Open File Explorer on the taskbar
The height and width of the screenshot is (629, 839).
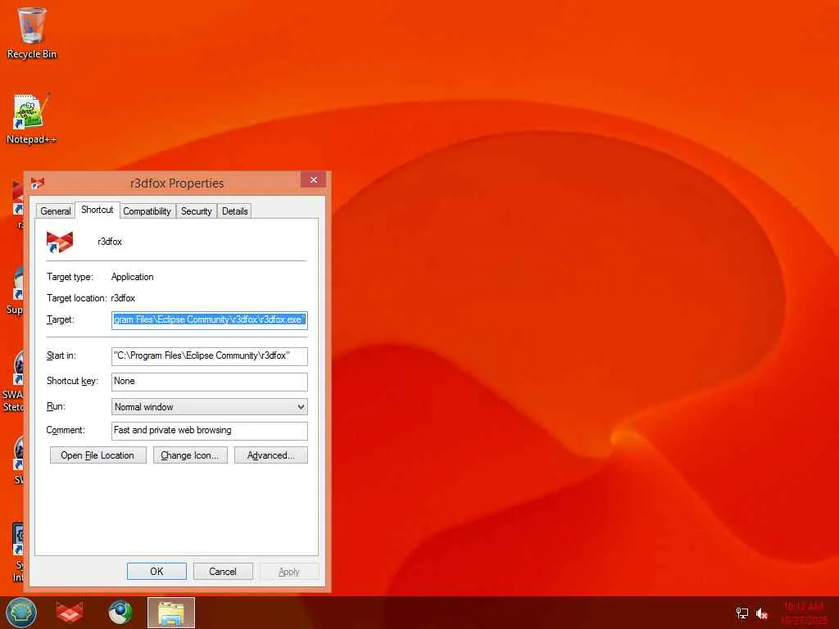click(x=171, y=613)
